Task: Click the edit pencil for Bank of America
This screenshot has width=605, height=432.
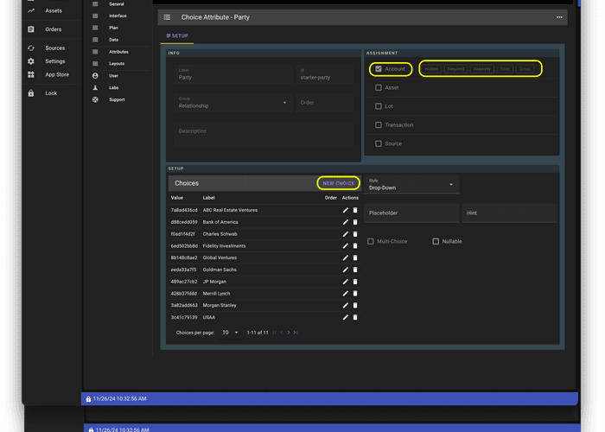Action: coord(346,222)
